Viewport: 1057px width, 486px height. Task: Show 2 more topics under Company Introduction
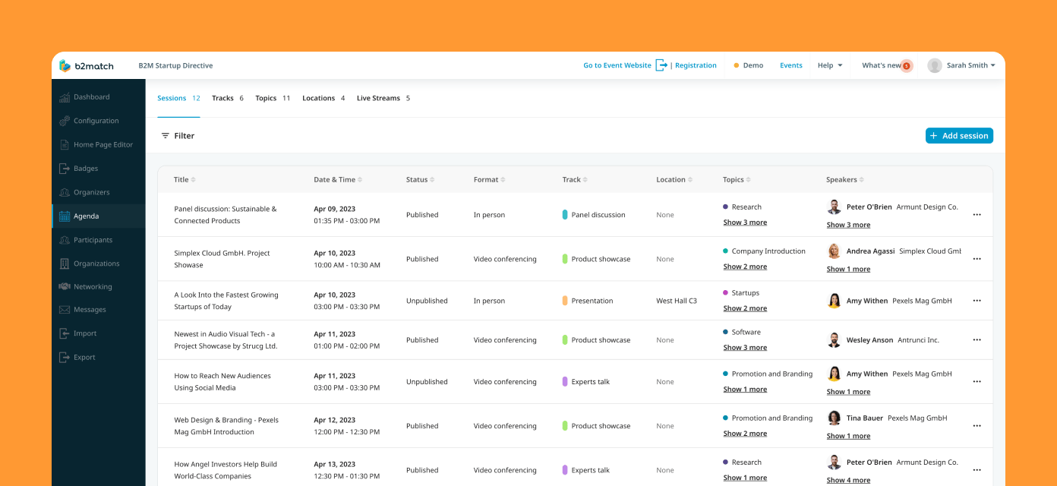tap(745, 267)
